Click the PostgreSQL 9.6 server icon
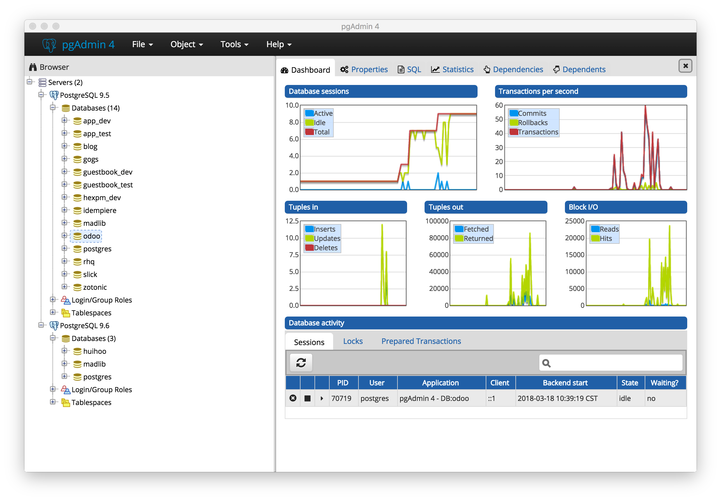The height and width of the screenshot is (501, 721). (54, 326)
